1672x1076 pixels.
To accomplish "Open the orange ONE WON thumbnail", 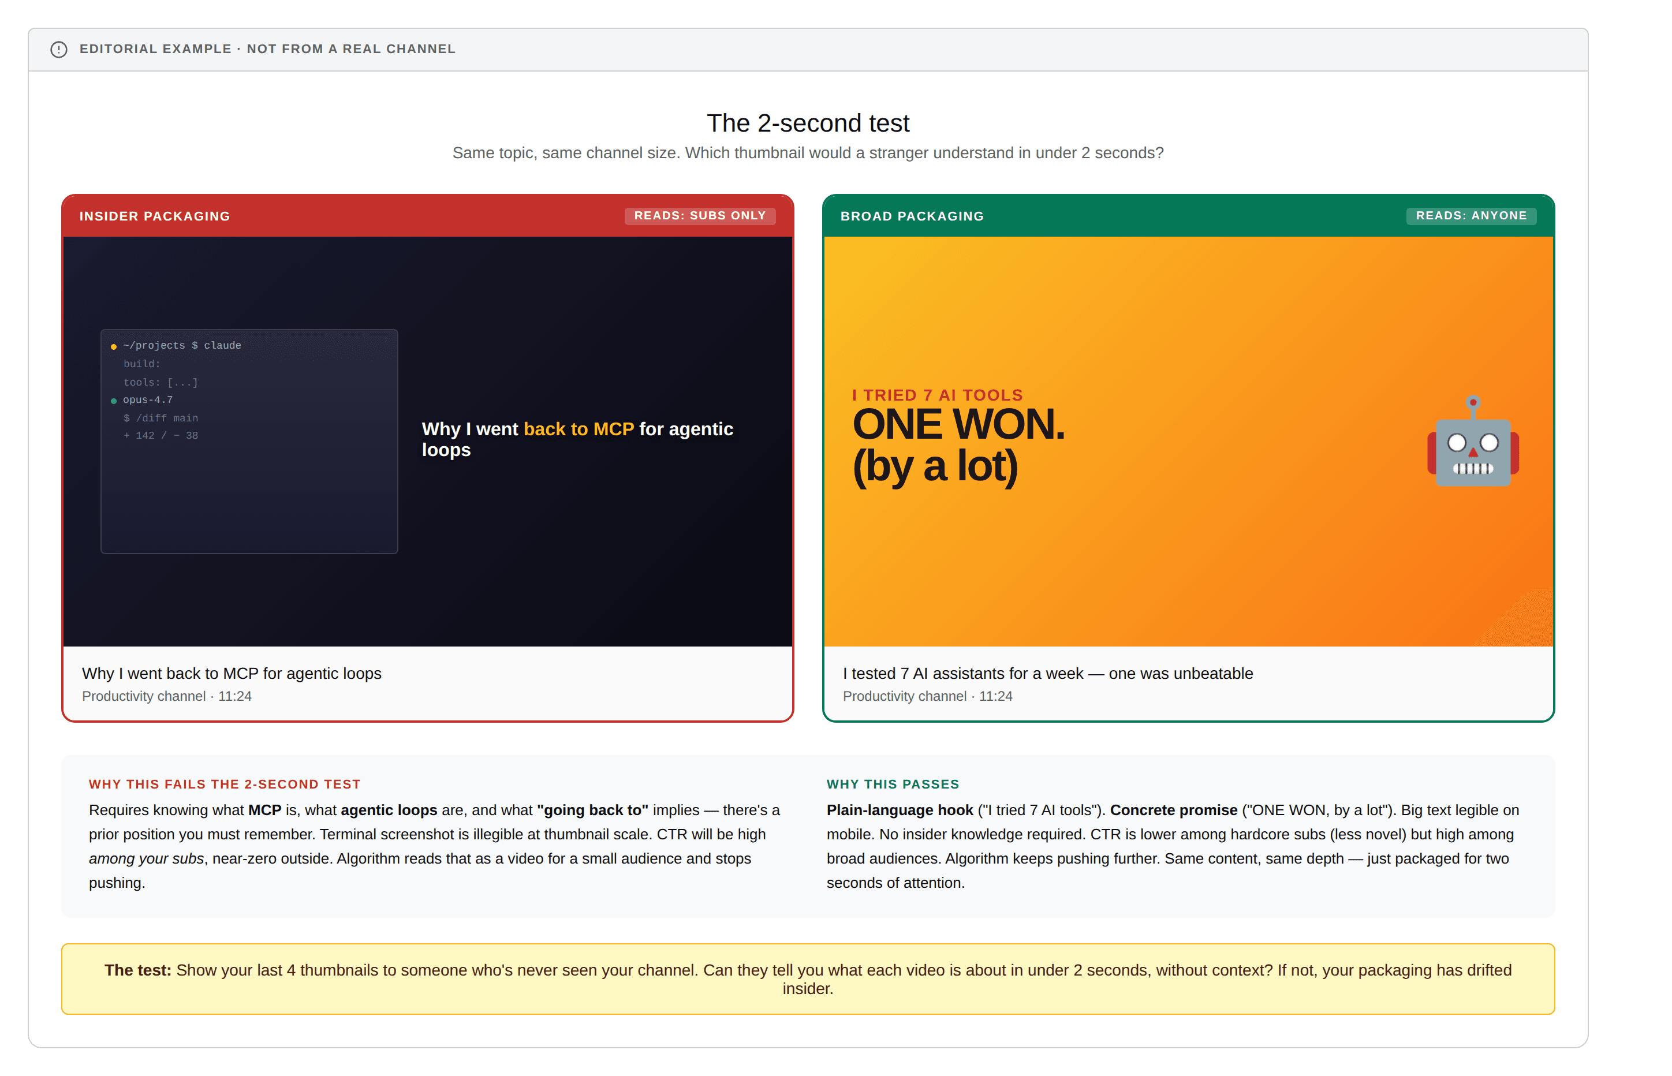I will click(x=1188, y=441).
